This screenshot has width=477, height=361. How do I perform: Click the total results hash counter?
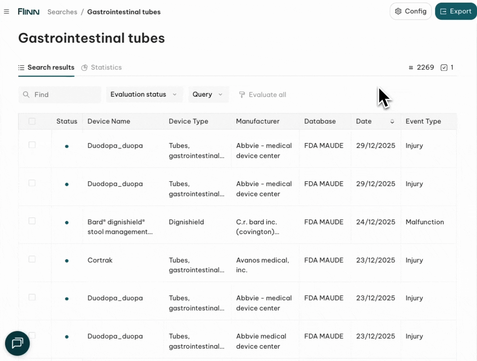[x=421, y=68]
